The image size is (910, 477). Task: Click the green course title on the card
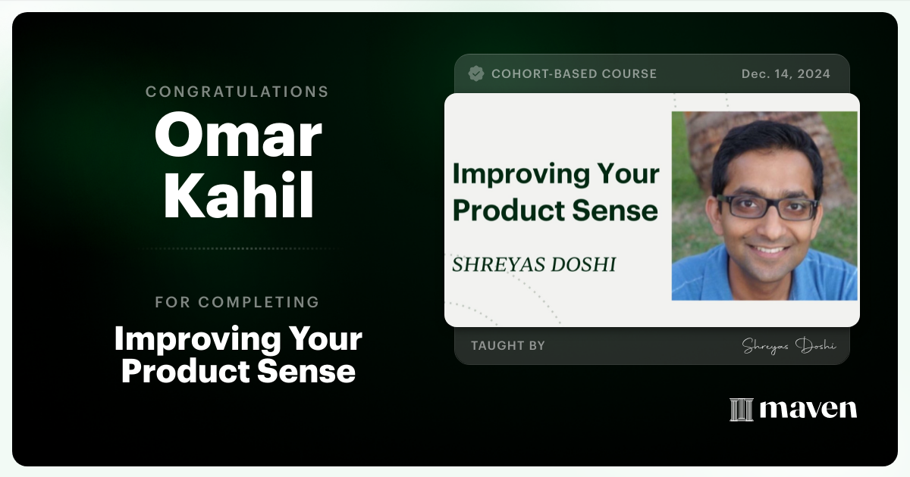pos(555,192)
